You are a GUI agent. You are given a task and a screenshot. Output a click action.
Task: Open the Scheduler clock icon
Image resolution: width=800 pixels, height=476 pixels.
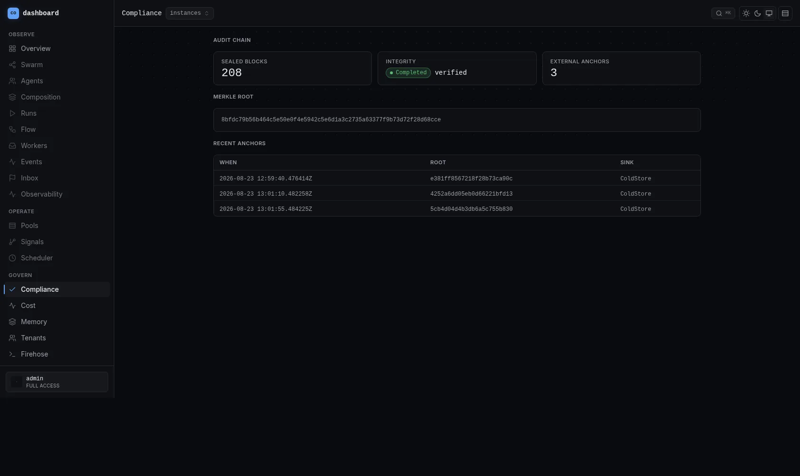(12, 258)
